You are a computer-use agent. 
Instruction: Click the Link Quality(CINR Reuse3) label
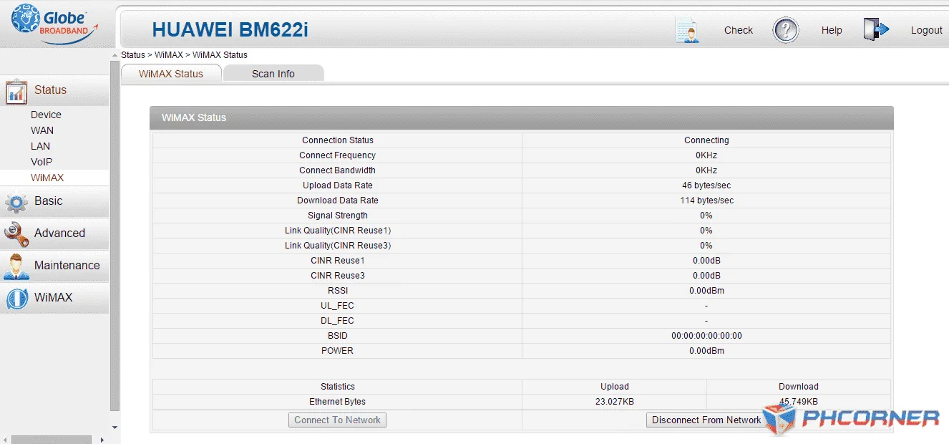pyautogui.click(x=338, y=246)
